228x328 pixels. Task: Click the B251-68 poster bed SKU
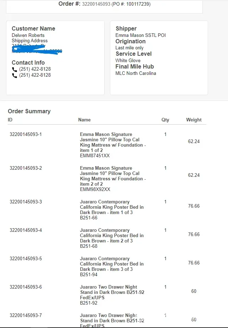tap(89, 246)
